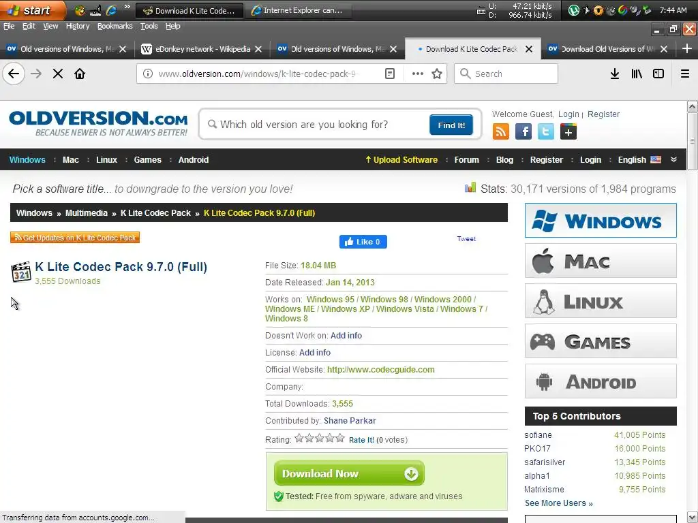
Task: Open the Firefox hamburger menu
Action: pyautogui.click(x=685, y=74)
